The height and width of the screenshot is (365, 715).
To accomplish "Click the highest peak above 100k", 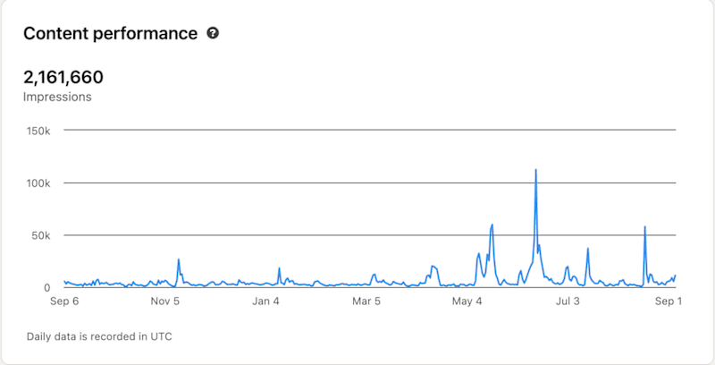I will pyautogui.click(x=535, y=170).
